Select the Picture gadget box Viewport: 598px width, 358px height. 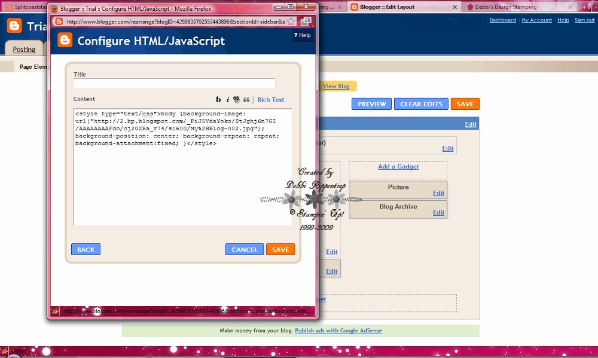(398, 189)
